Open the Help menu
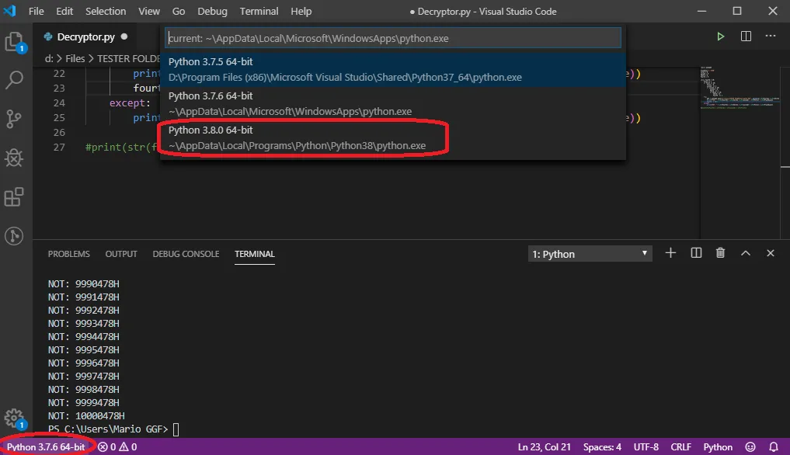This screenshot has height=455, width=790. [x=301, y=11]
